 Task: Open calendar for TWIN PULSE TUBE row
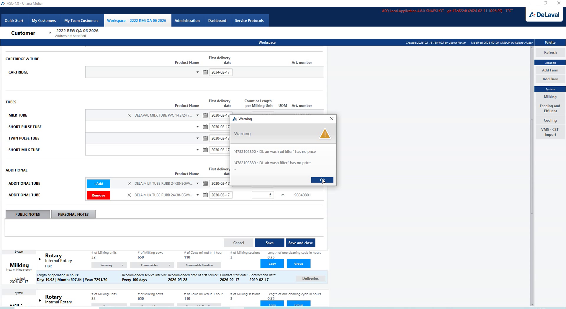pos(205,138)
